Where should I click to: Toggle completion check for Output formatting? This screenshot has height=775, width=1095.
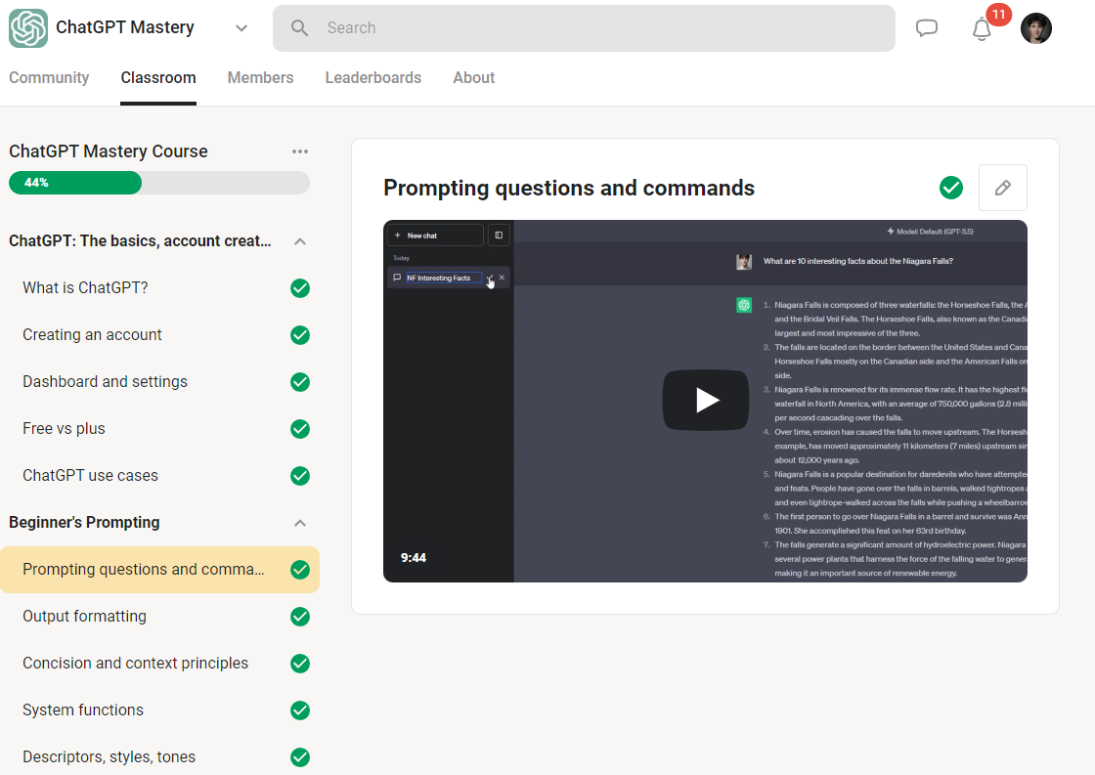click(300, 617)
